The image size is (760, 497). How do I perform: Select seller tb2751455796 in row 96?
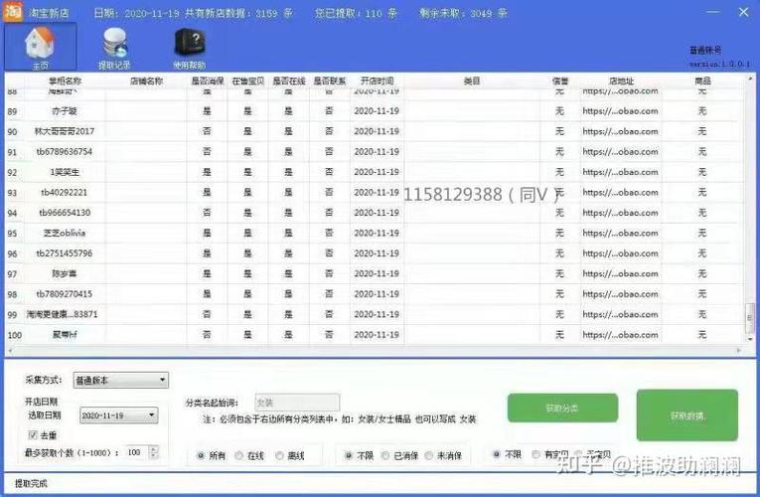click(x=65, y=253)
